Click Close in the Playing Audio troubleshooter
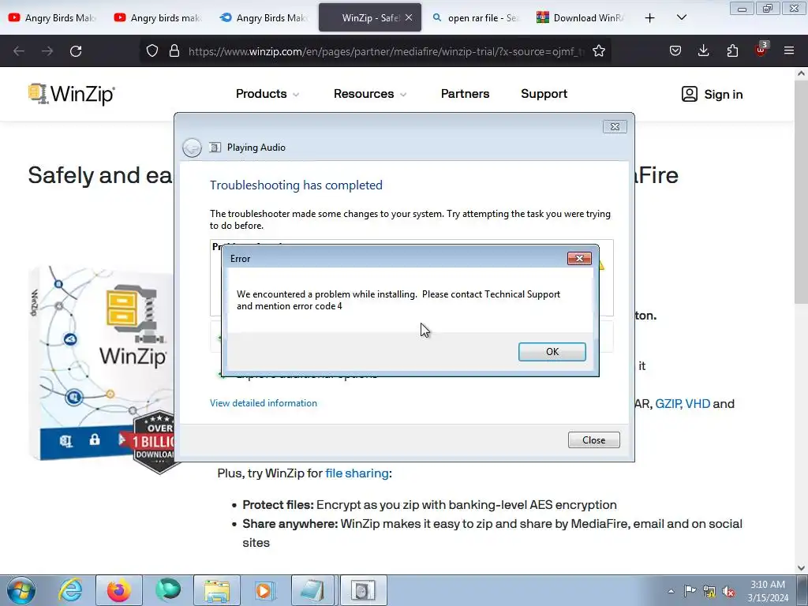This screenshot has width=808, height=606. coord(593,440)
